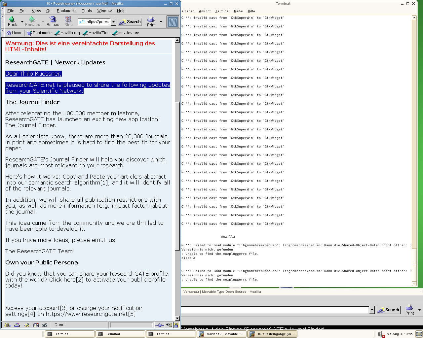The height and width of the screenshot is (338, 423).
Task: Open the Bookmarks menu
Action: click(x=66, y=11)
